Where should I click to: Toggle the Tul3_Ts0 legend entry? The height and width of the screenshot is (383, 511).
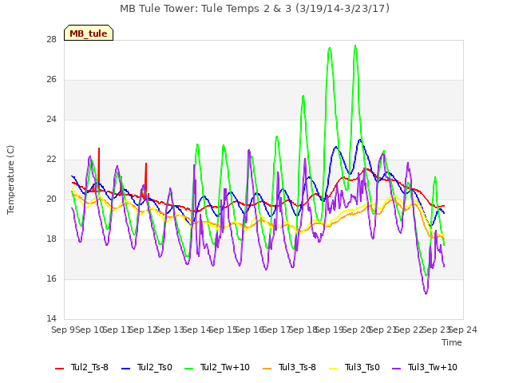[x=355, y=367]
